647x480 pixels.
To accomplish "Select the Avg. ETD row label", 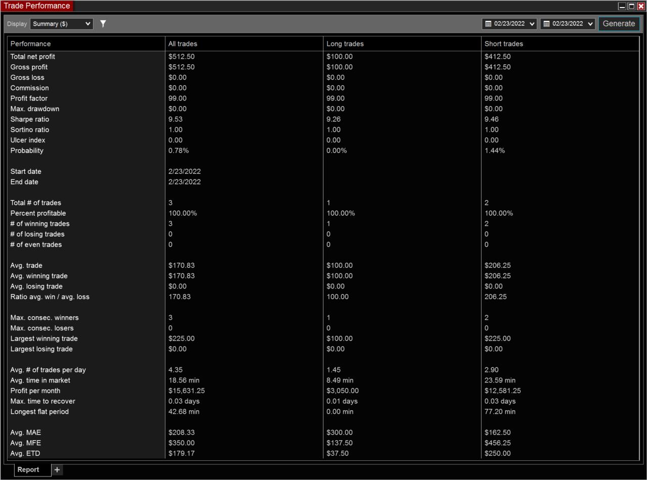I will point(26,453).
